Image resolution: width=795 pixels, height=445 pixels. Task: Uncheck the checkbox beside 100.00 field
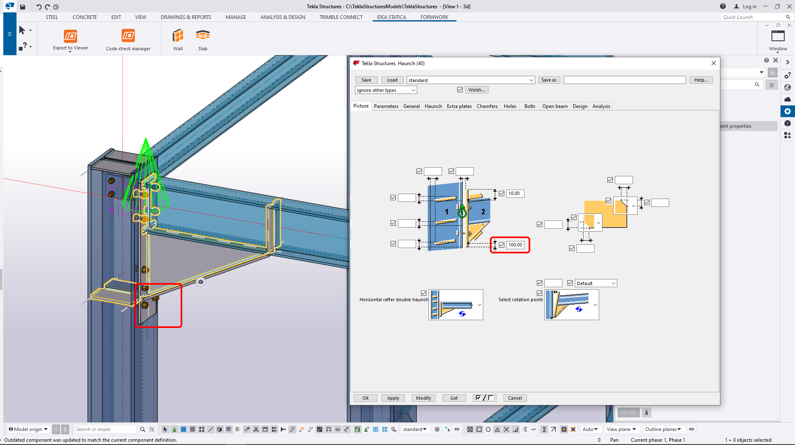point(502,245)
